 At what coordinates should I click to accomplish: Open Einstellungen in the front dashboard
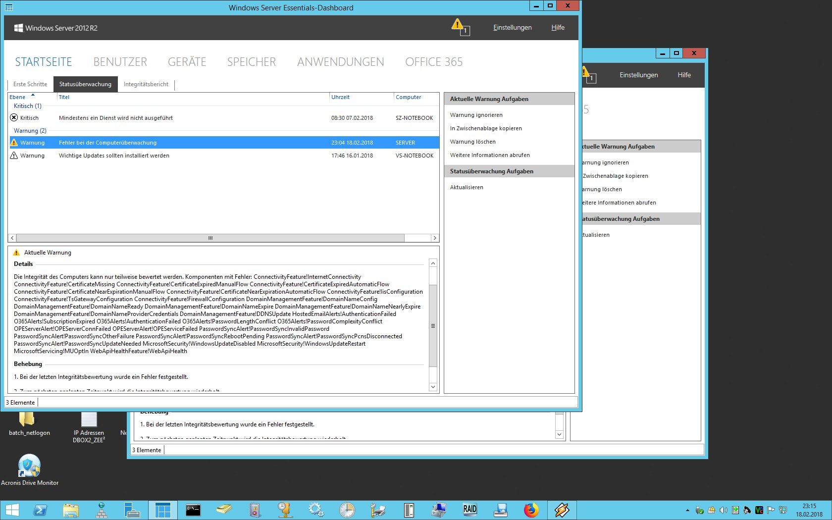pos(512,28)
